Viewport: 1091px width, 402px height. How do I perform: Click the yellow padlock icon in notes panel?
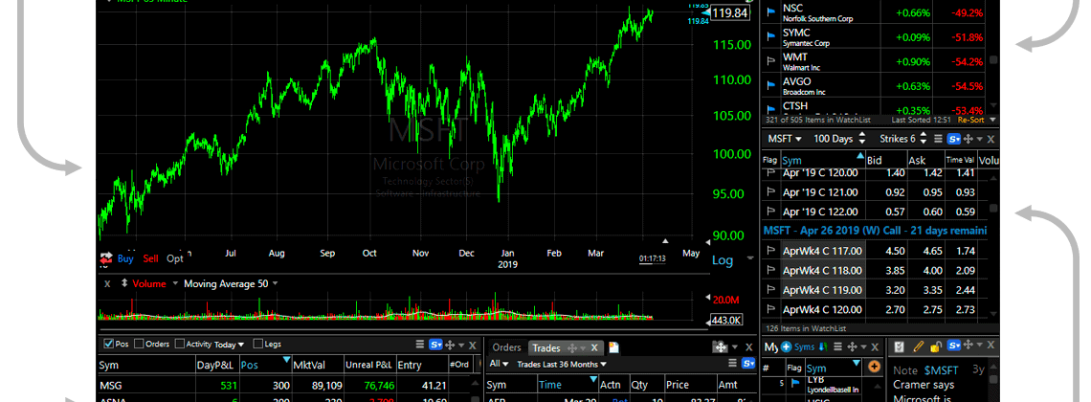point(937,346)
